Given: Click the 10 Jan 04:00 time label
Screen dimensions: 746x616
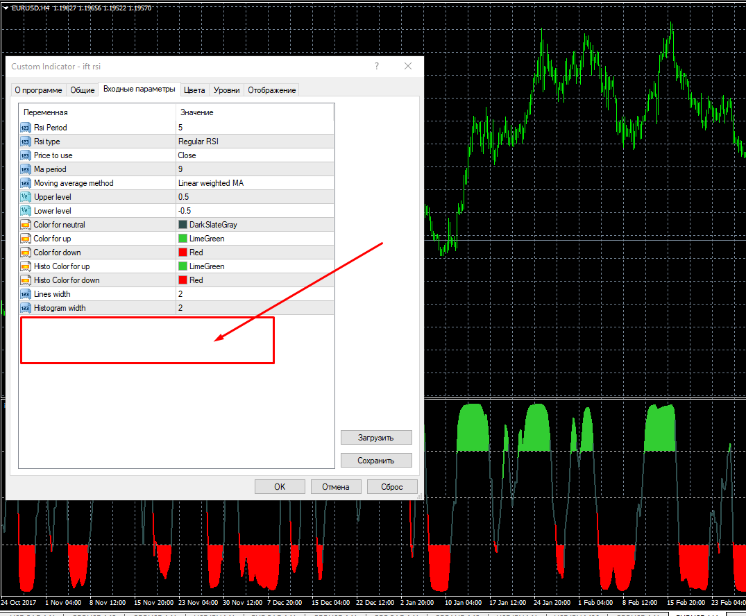Looking at the screenshot, I should point(463,602).
